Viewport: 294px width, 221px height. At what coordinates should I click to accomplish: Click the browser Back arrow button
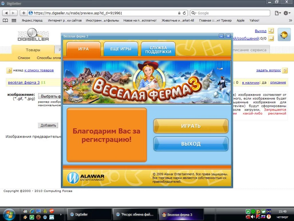[x=6, y=13]
